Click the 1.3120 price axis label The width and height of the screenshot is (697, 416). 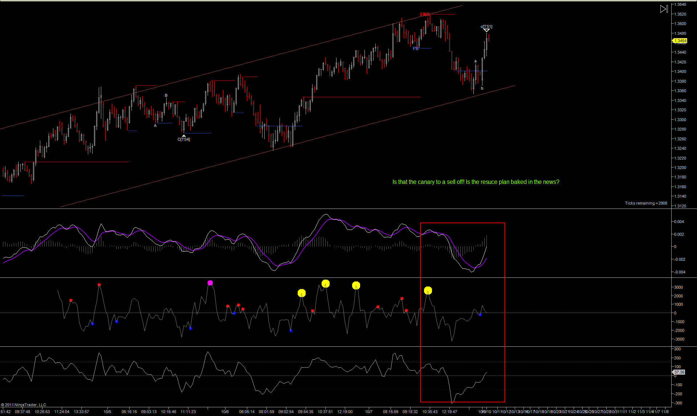(680, 206)
